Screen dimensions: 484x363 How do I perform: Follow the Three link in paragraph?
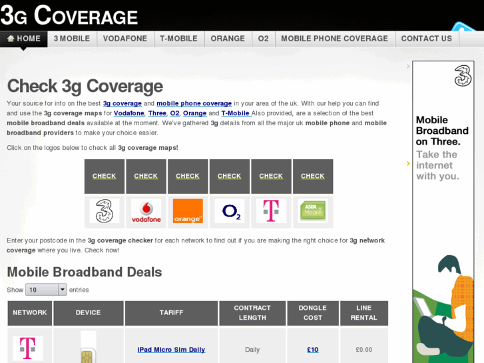pos(157,113)
